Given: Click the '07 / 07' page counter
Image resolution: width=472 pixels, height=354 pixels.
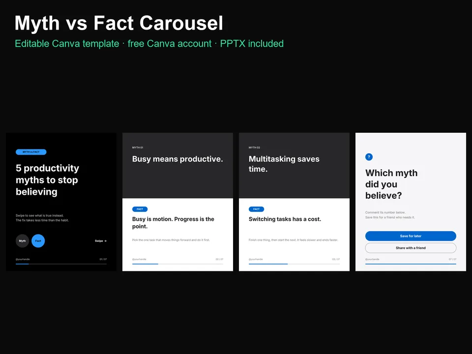Looking at the screenshot, I should pyautogui.click(x=452, y=259).
